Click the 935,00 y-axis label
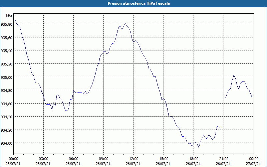Image resolution: width=267 pixels, height=167 pixels. [x=6, y=77]
